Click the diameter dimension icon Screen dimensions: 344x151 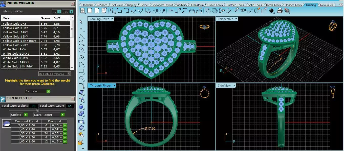163,11
